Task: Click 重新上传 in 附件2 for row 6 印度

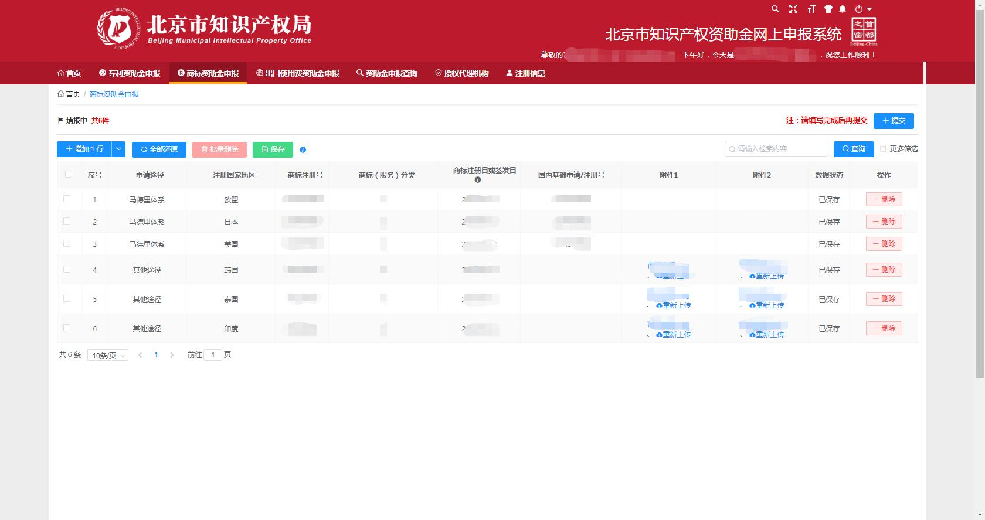Action: (x=767, y=335)
